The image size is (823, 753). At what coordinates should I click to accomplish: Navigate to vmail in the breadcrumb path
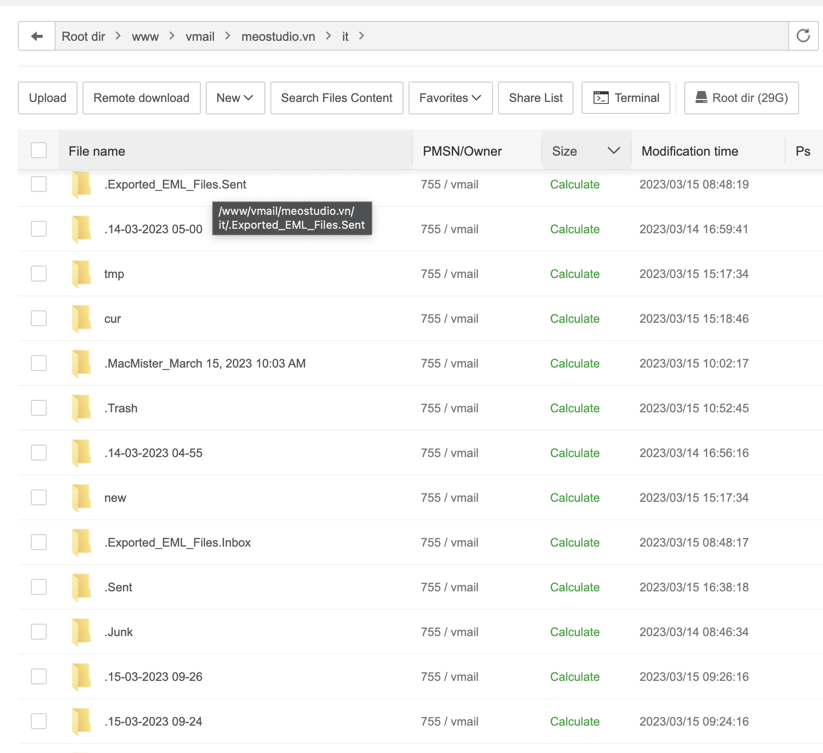[x=200, y=36]
